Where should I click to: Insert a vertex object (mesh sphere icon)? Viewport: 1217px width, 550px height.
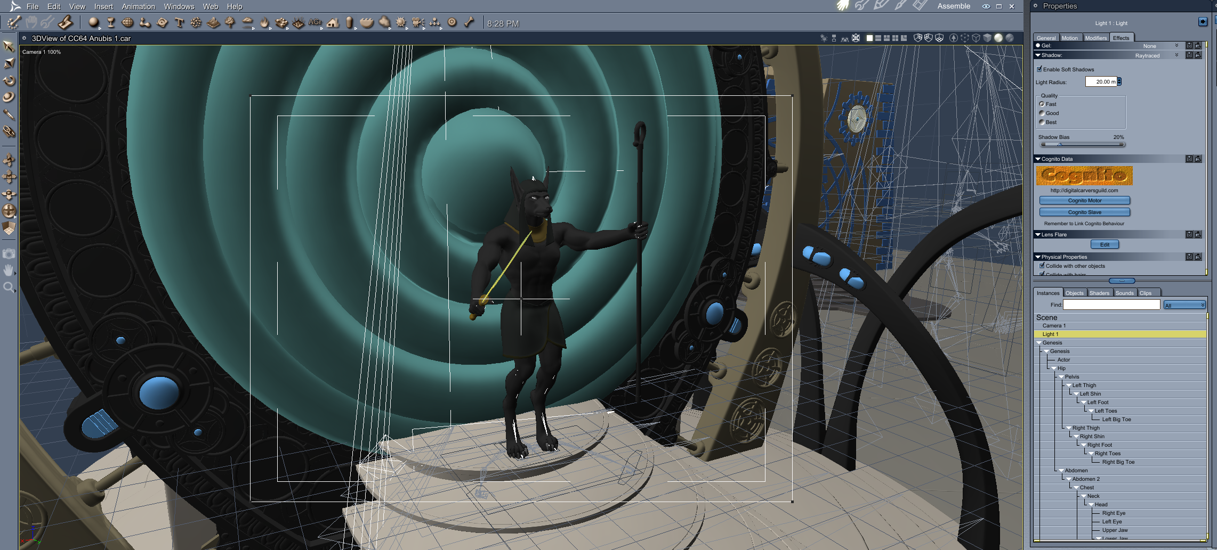click(128, 22)
